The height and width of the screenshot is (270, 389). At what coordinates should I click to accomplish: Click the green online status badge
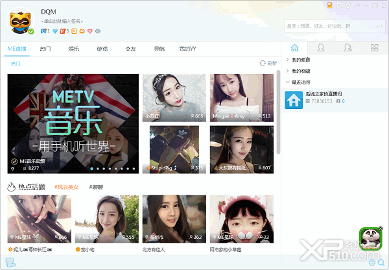tap(31, 32)
